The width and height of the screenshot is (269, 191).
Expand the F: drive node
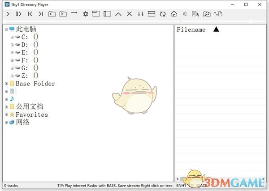pos(12,60)
